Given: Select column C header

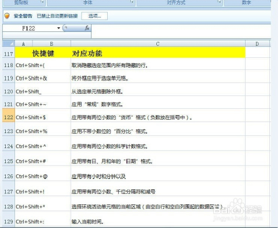Looking at the screenshot, I should [x=158, y=44].
